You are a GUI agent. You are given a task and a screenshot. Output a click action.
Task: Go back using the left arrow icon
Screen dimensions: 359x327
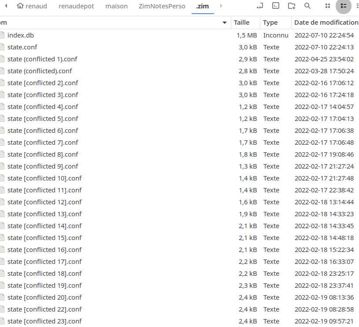5,6
